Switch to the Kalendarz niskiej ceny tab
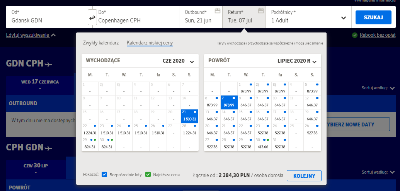This screenshot has height=191, width=400. [150, 43]
